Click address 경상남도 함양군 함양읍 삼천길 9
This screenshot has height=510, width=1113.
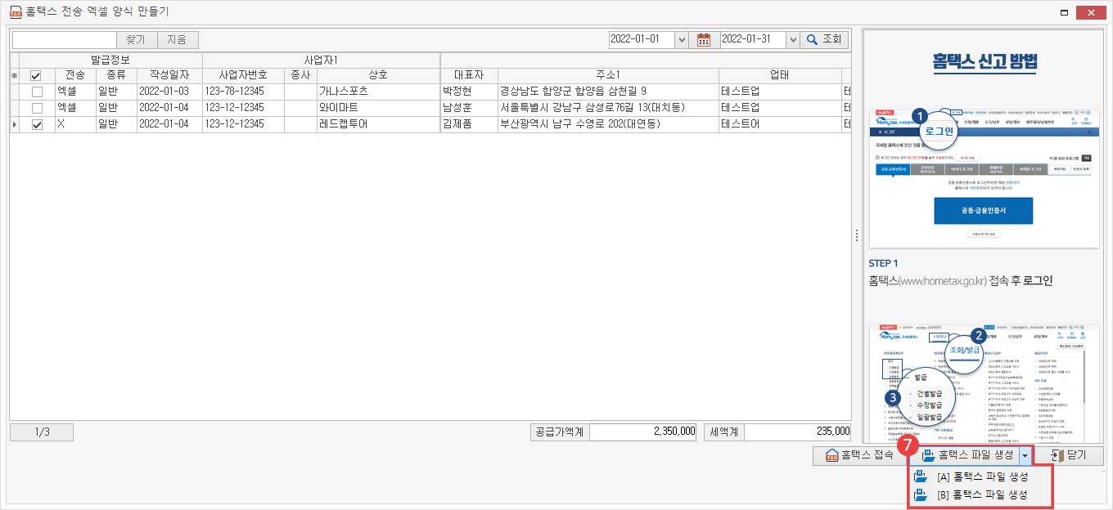point(608,92)
